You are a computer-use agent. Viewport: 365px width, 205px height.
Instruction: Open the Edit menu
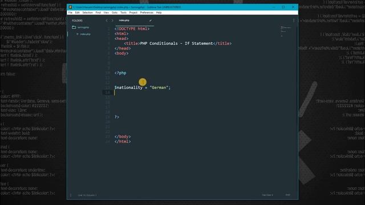pos(78,13)
